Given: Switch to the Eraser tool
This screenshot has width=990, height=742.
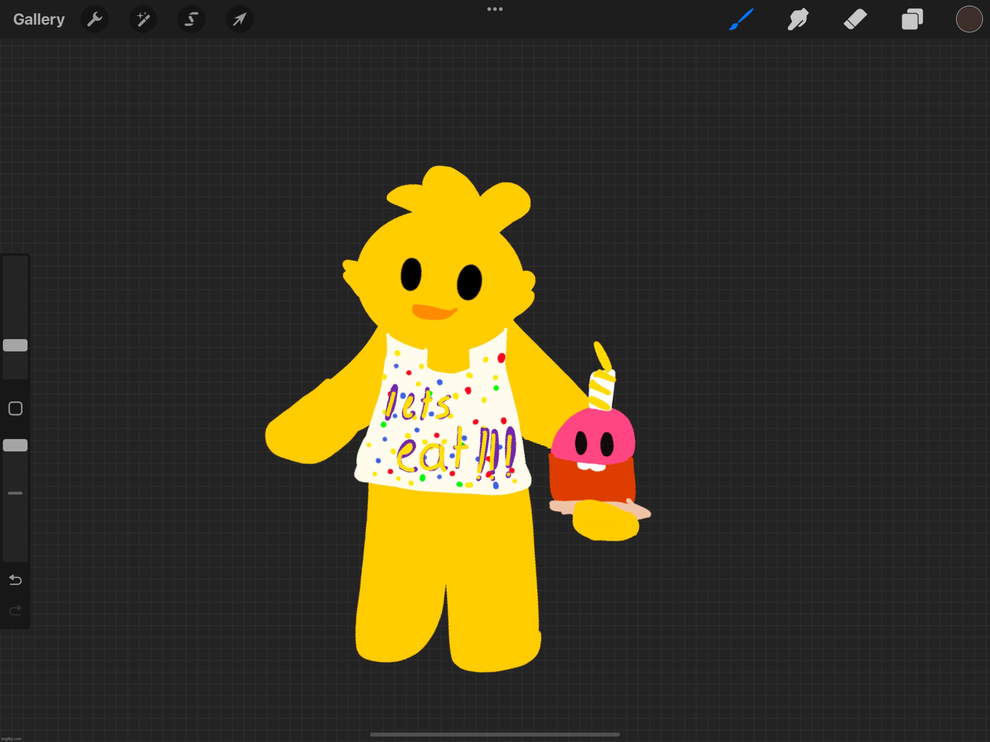Looking at the screenshot, I should (855, 19).
